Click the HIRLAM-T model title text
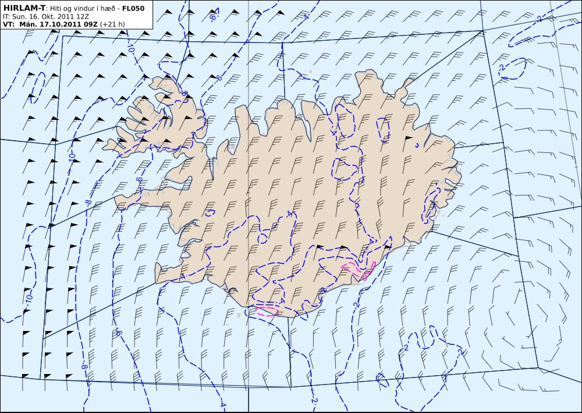This screenshot has height=413, width=582. (23, 8)
